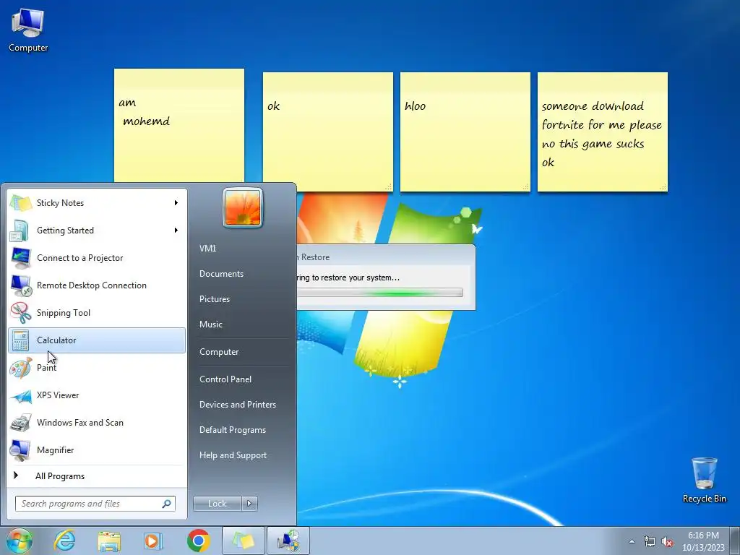The image size is (740, 555).
Task: Click "Connect to a Projector" text
Action: [x=79, y=258]
